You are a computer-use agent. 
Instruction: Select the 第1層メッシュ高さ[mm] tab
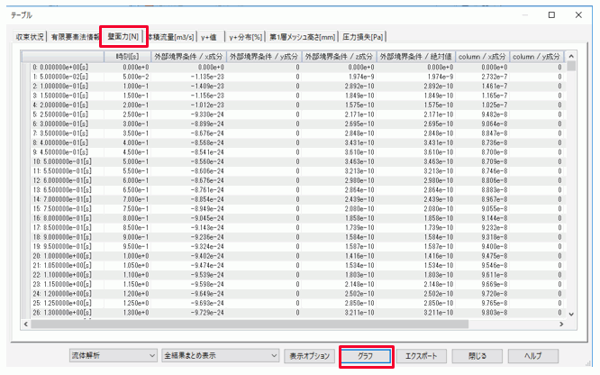pyautogui.click(x=300, y=37)
